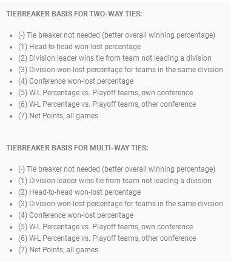
Task: Click two-way item (6) Playoff teams, other conference
Action: click(107, 104)
